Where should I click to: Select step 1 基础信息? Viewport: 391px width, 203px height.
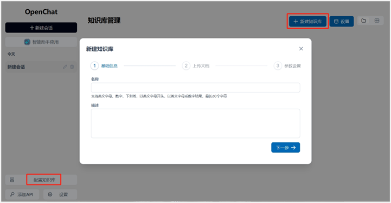click(x=104, y=66)
